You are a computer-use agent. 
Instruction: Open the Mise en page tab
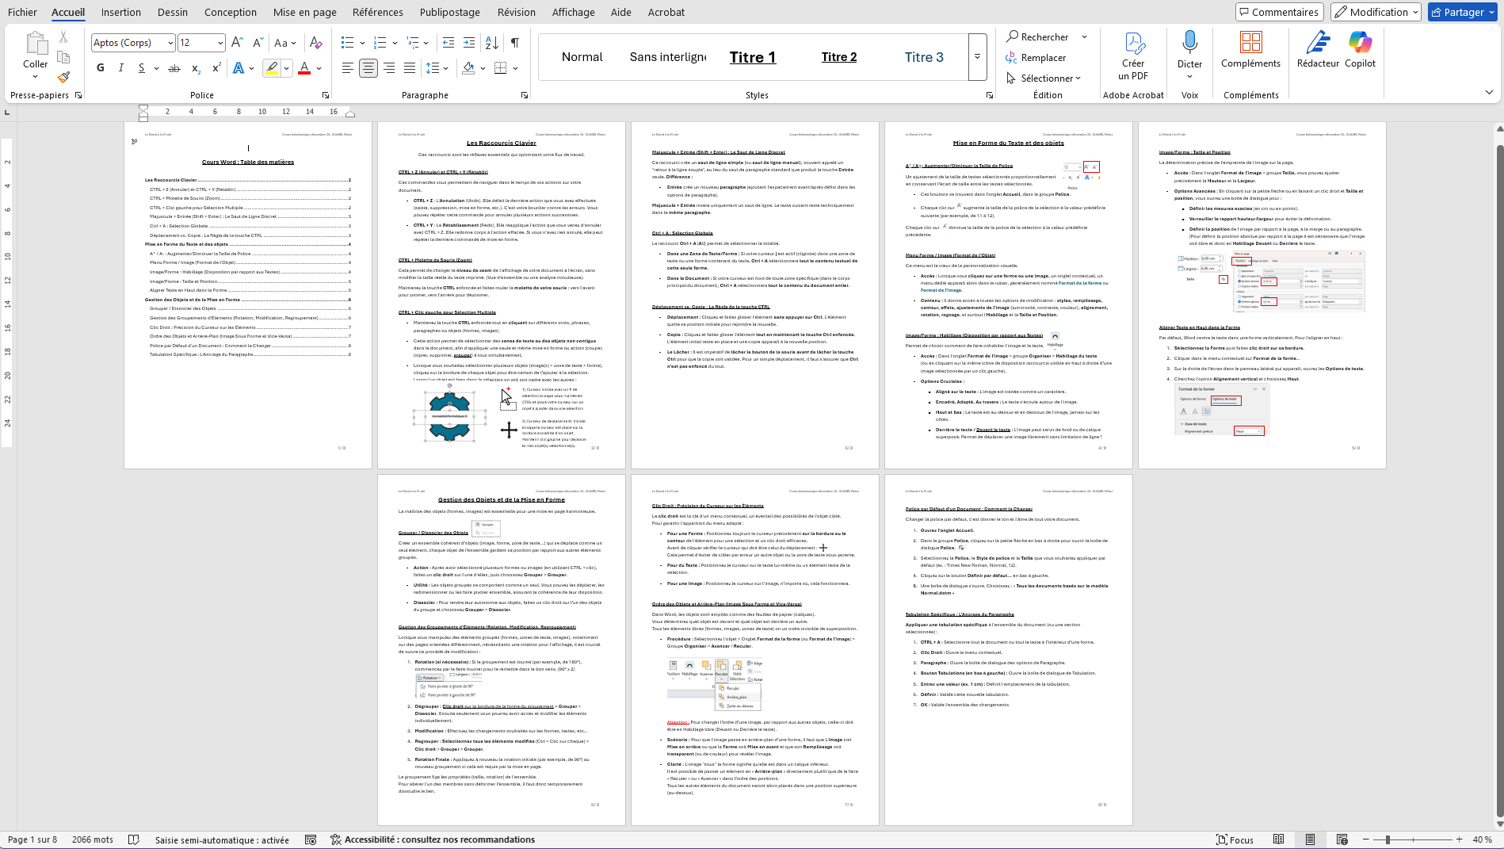(304, 12)
